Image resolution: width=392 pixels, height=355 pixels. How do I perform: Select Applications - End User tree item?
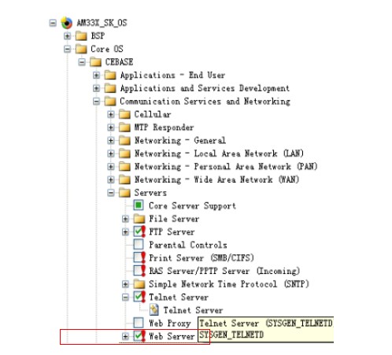pos(172,76)
